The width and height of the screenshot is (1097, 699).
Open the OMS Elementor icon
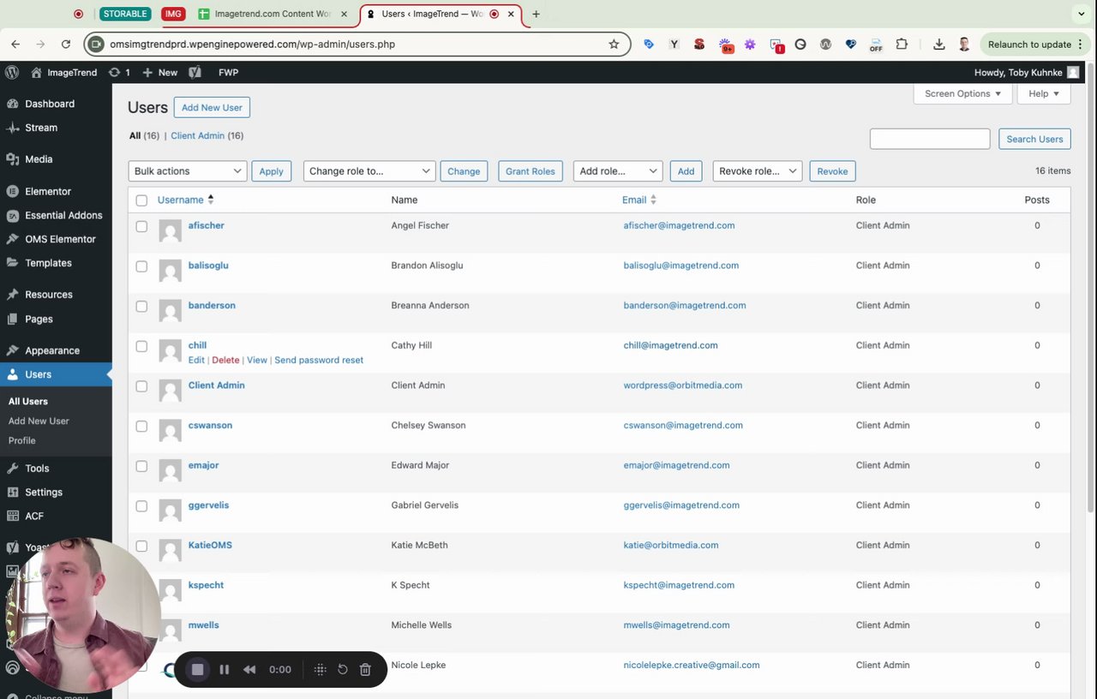pyautogui.click(x=12, y=240)
